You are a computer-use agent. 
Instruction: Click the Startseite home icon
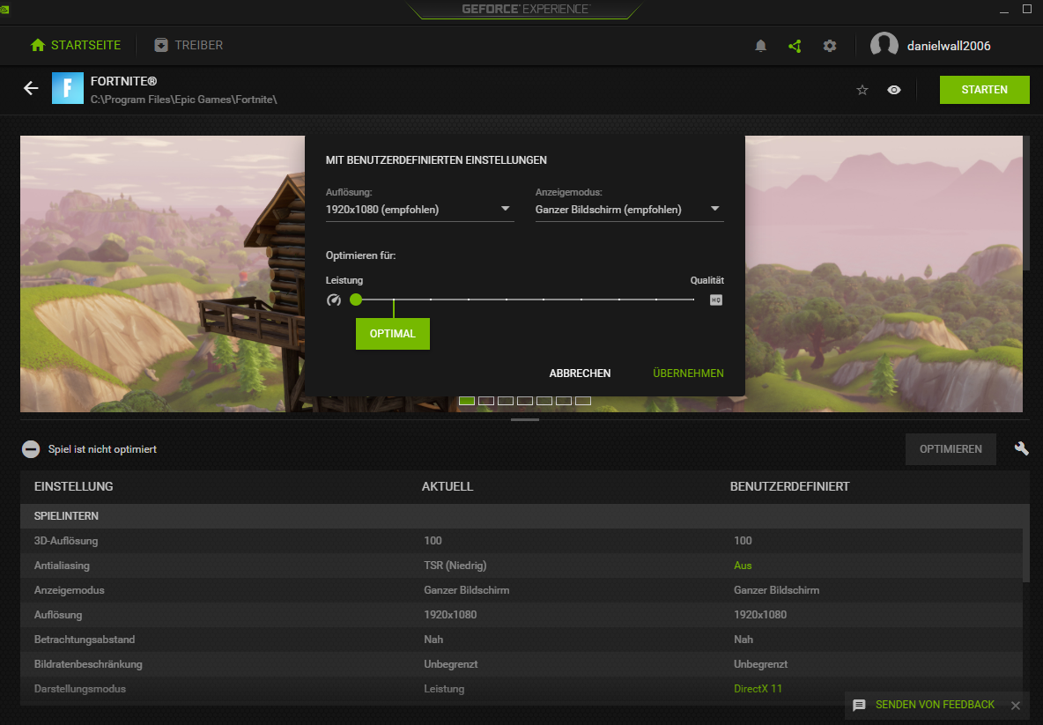[x=38, y=45]
